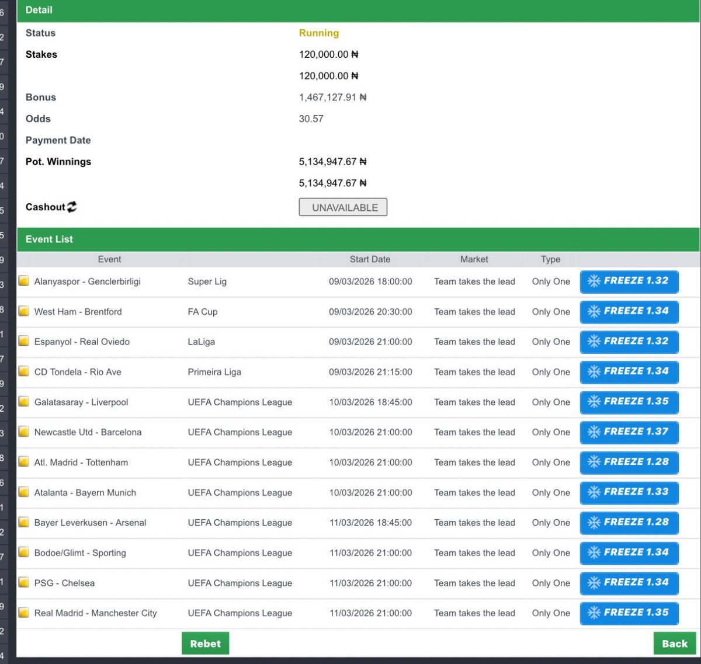Click the start date 09/03/2026 18:00:00
Viewport: 701px width, 664px height.
coord(370,281)
